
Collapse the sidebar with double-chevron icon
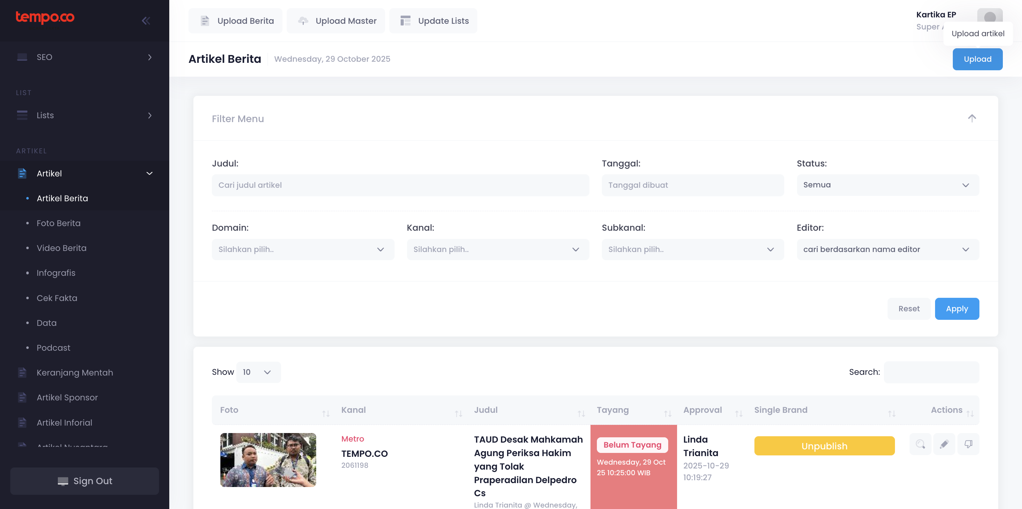pyautogui.click(x=146, y=21)
